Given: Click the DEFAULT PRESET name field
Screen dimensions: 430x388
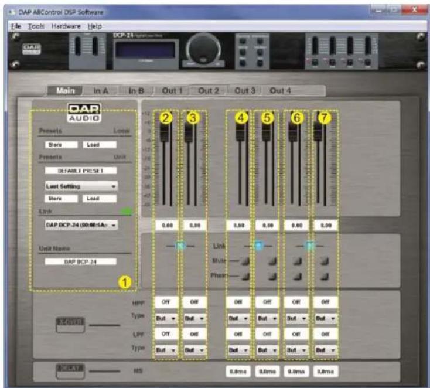Looking at the screenshot, I should [x=81, y=171].
